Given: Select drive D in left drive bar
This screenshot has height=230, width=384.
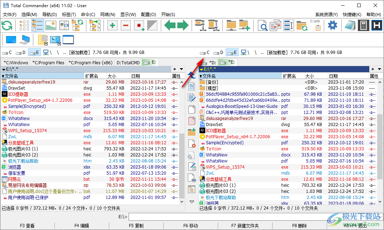Looking at the screenshot, I should pyautogui.click(x=20, y=52).
